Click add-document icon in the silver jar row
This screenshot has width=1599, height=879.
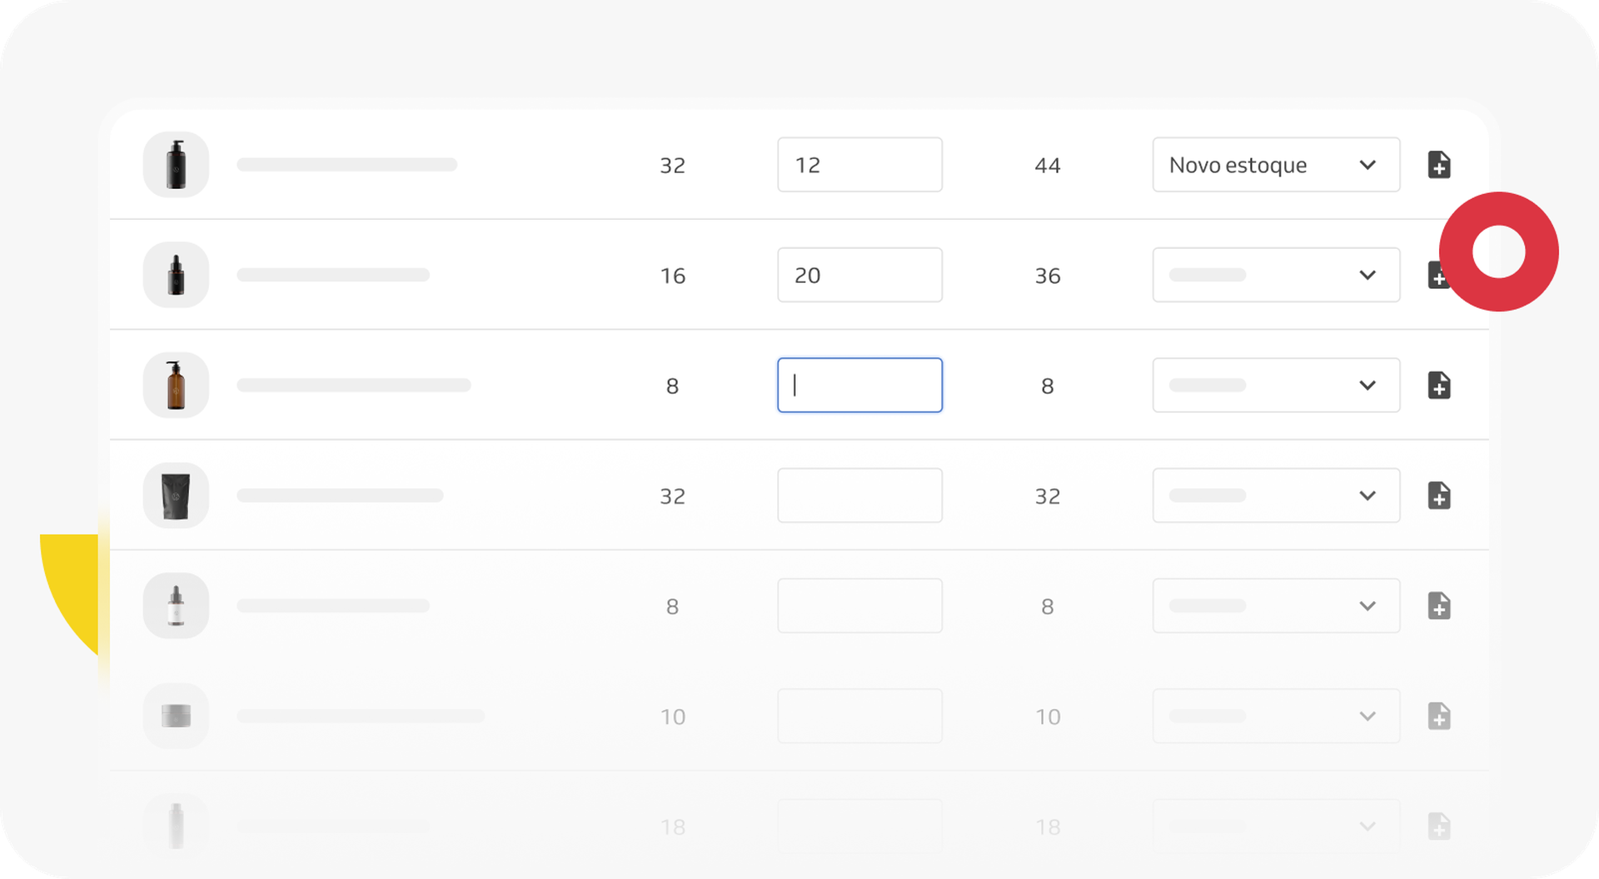point(1439,716)
